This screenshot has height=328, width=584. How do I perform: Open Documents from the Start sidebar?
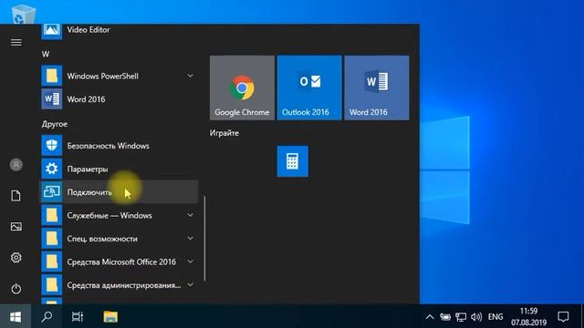tap(16, 196)
